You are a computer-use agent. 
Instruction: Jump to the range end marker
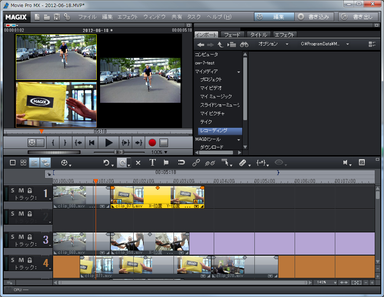click(x=138, y=143)
